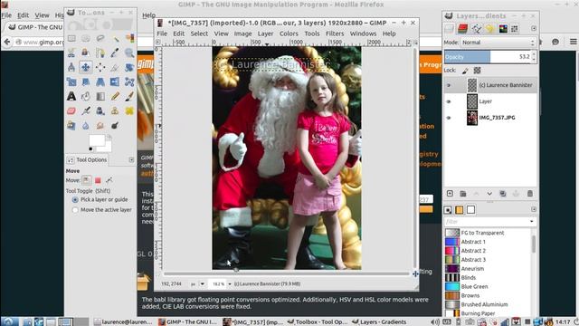579x326 pixels.
Task: Click the duplicate layer icon
Action: pyautogui.click(x=503, y=193)
